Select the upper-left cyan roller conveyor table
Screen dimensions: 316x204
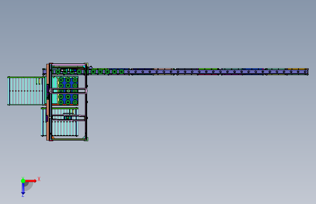click(x=26, y=91)
